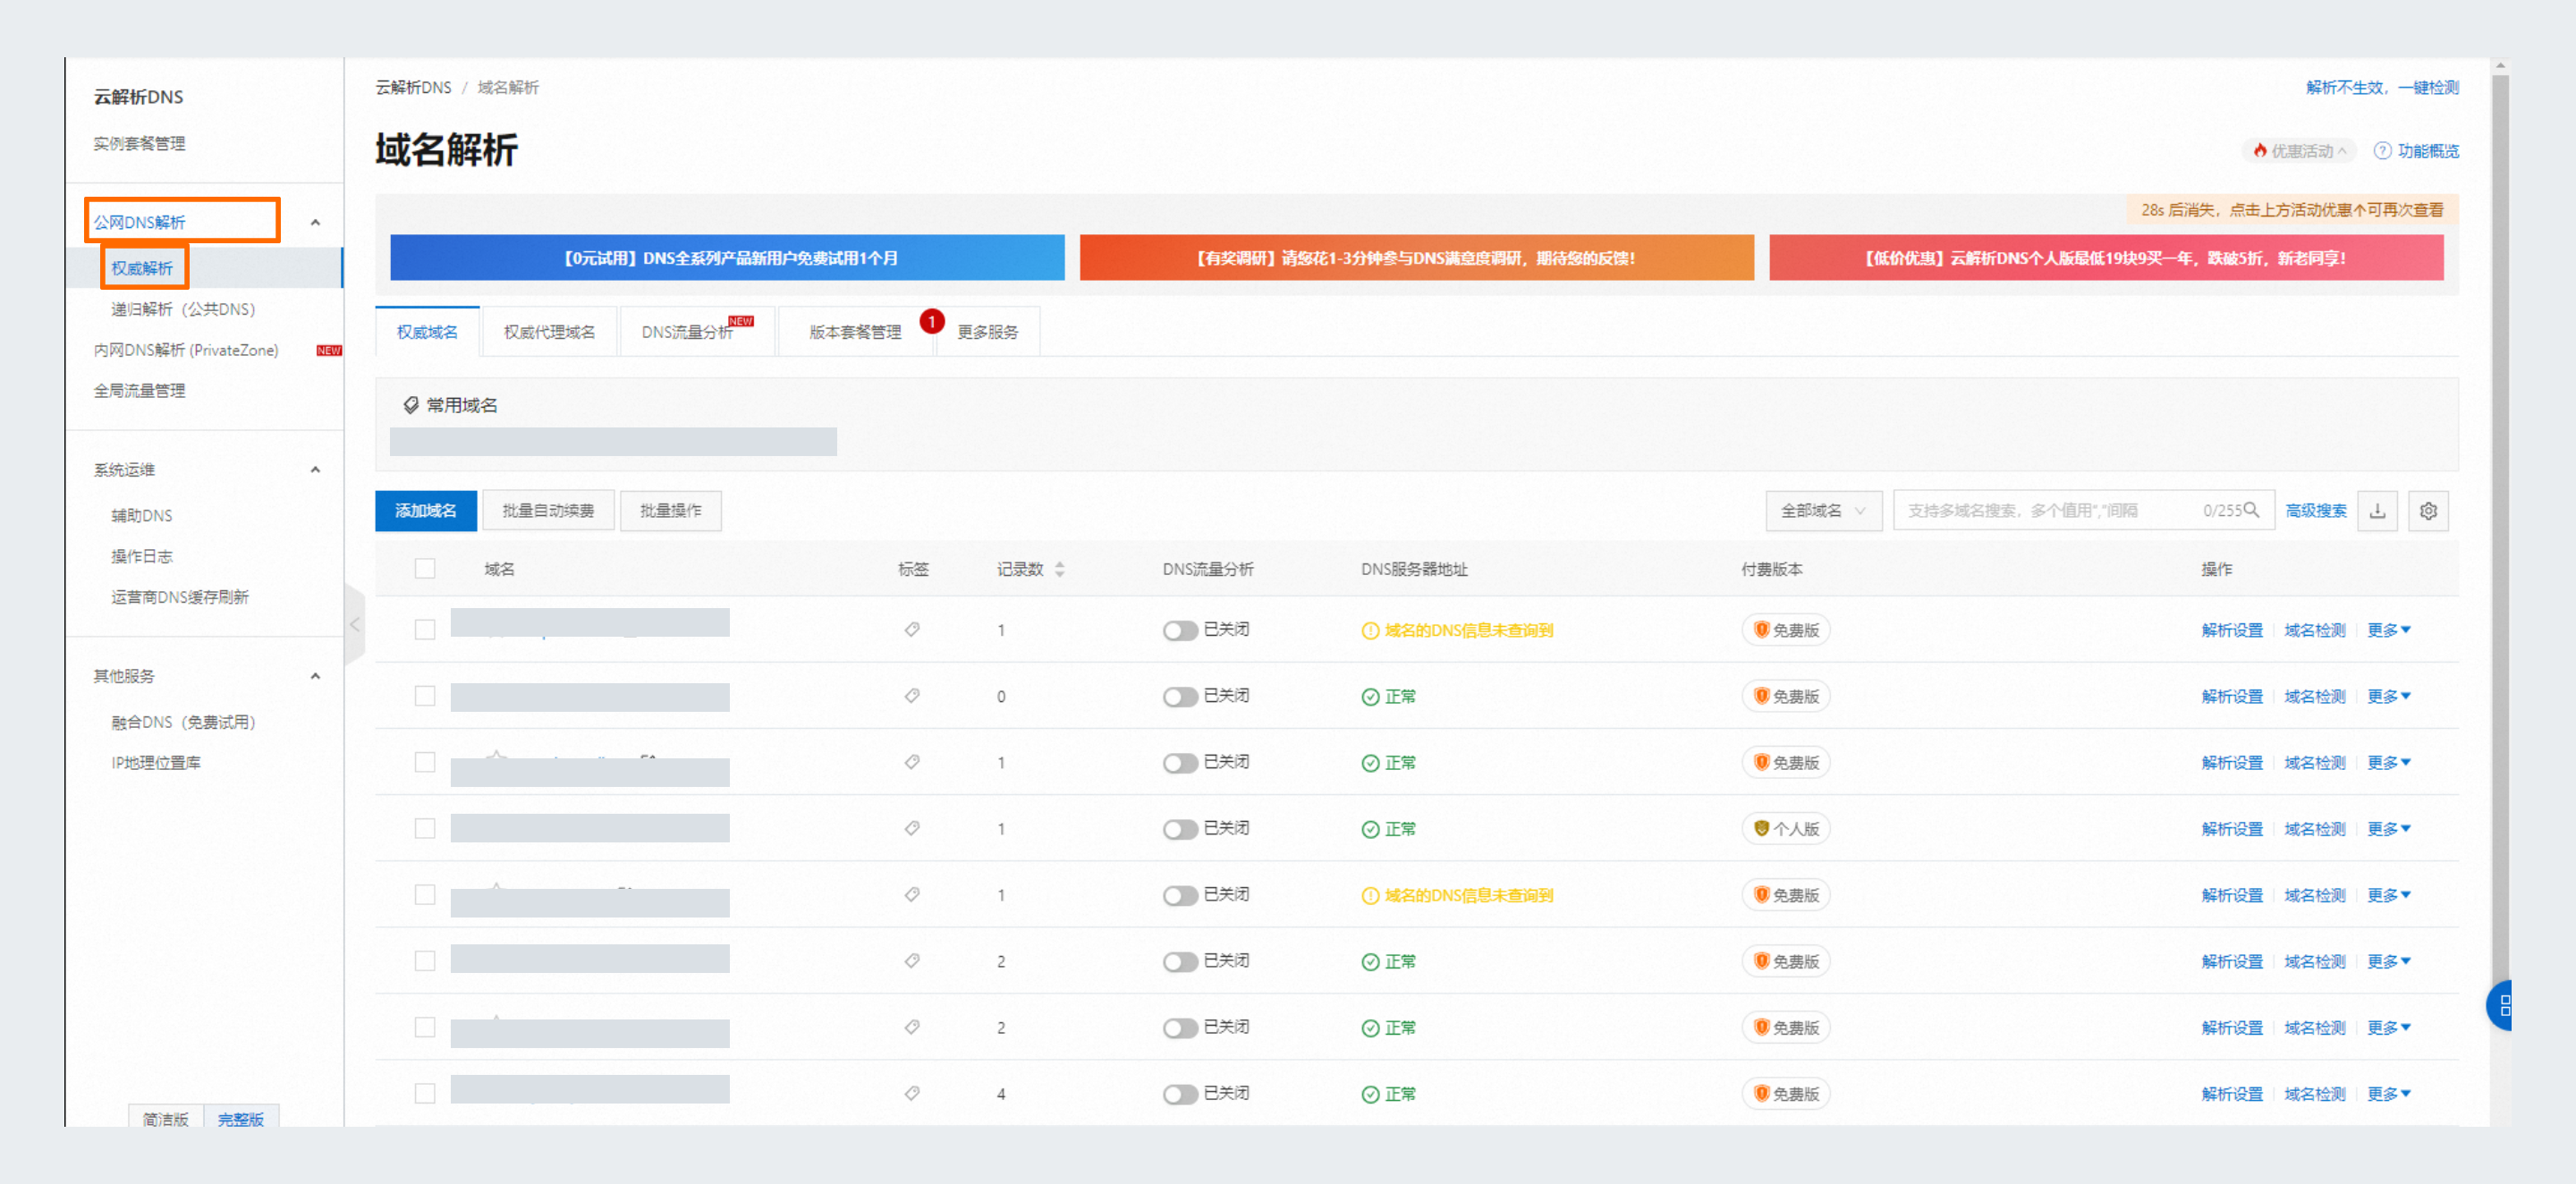The image size is (2576, 1184).
Task: Click the red 低价优惠 个人版 banner
Action: (2105, 258)
